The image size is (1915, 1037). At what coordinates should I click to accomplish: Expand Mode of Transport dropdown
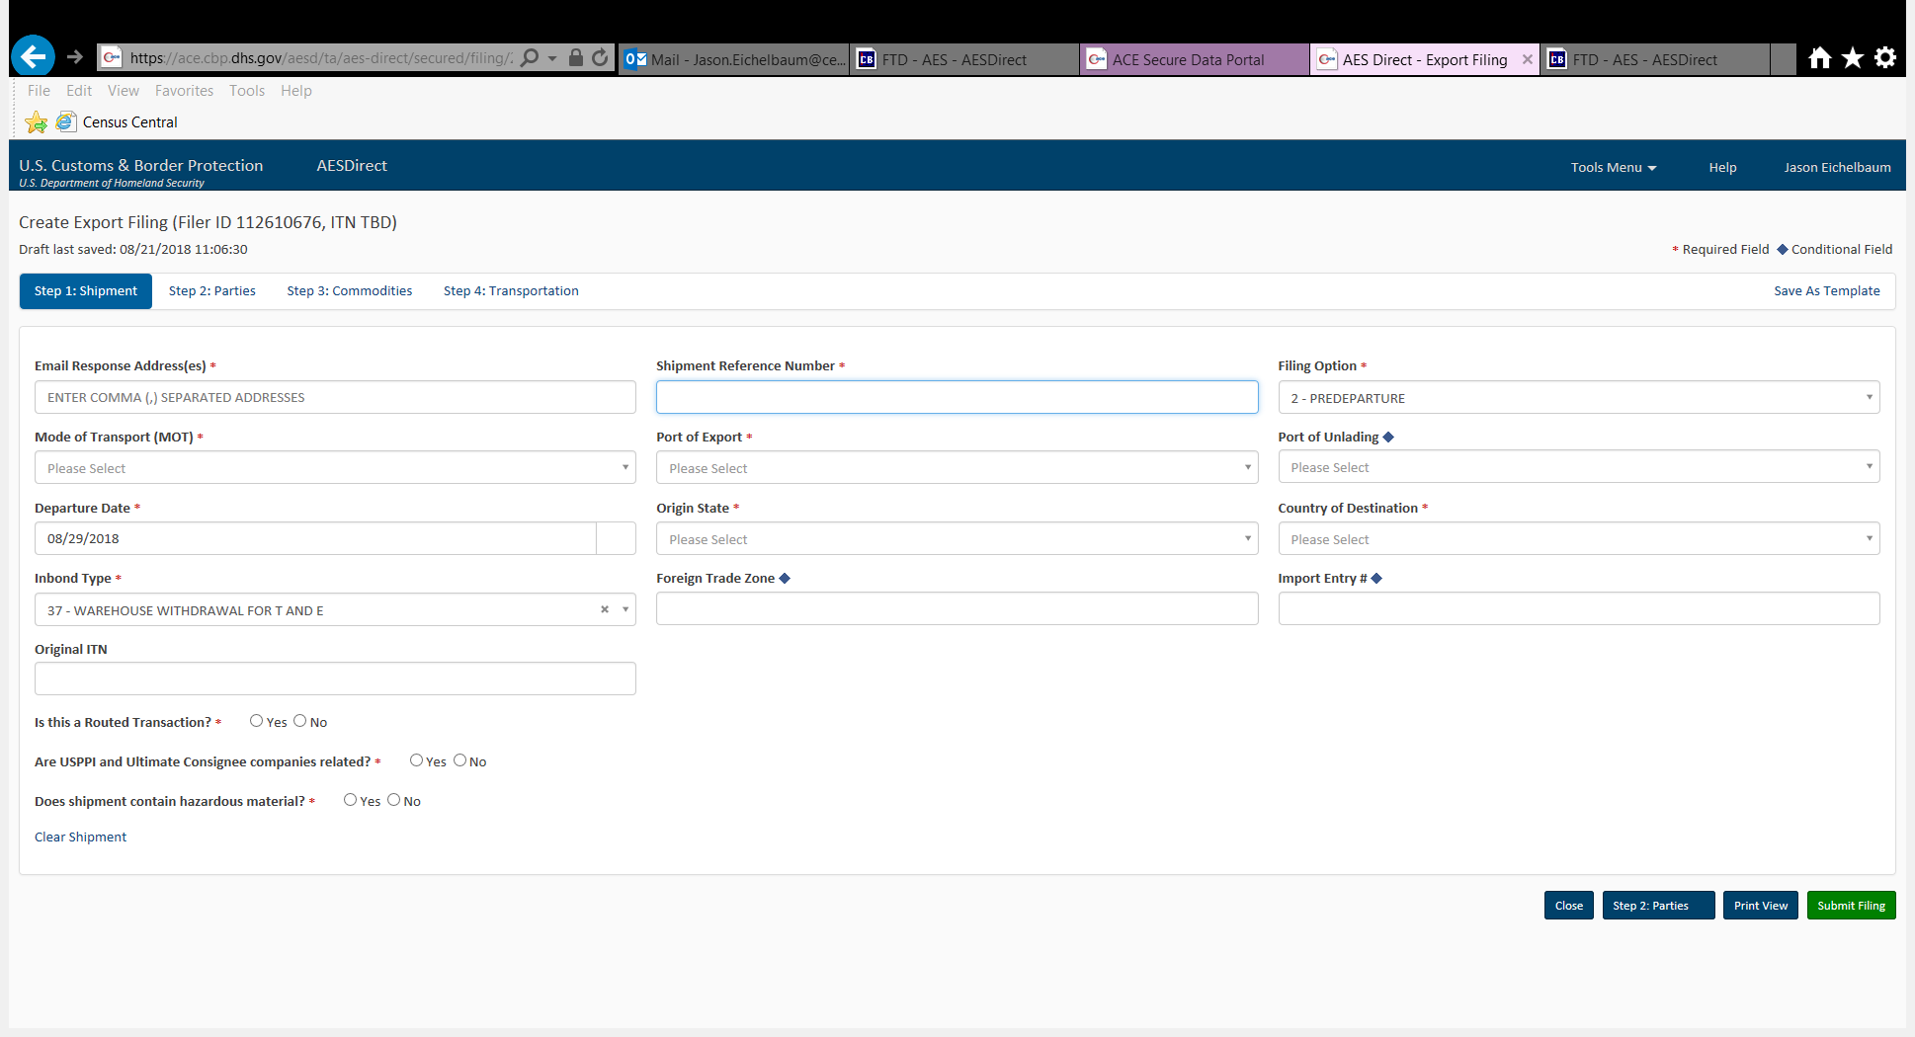click(x=335, y=468)
